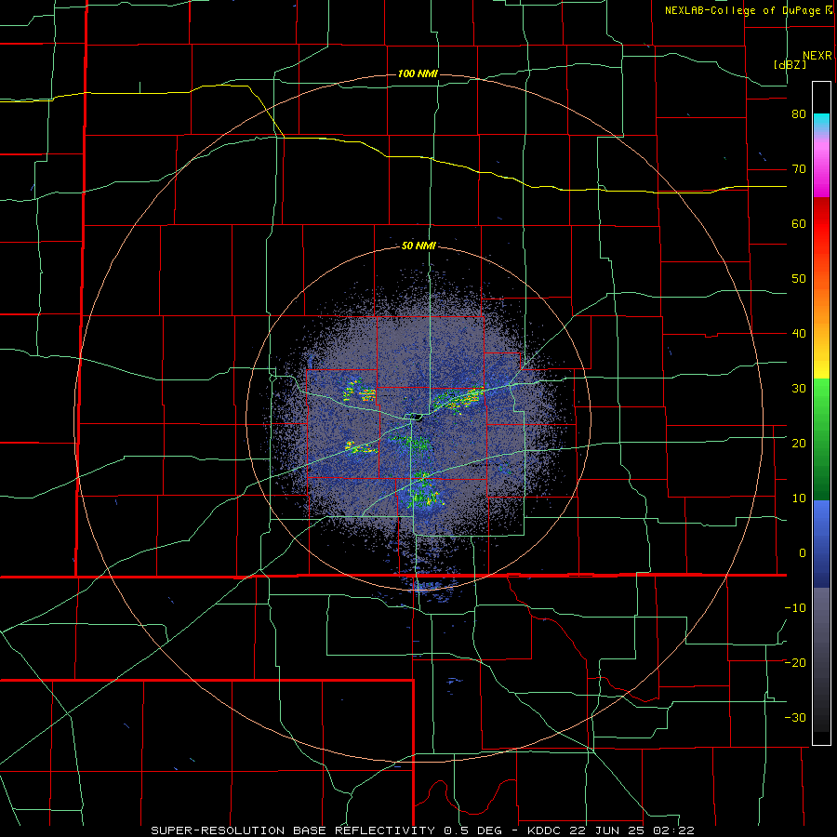Click the reflectivity color bar legend
The height and width of the screenshot is (837, 837).
tap(821, 413)
